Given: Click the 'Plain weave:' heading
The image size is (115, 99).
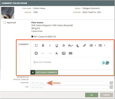Looking at the screenshot, I should [37, 22].
